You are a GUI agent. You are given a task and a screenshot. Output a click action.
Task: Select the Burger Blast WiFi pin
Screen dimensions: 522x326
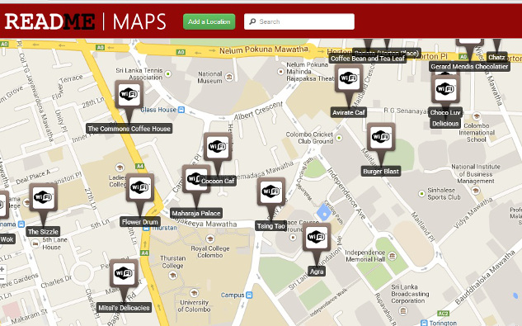pos(381,137)
